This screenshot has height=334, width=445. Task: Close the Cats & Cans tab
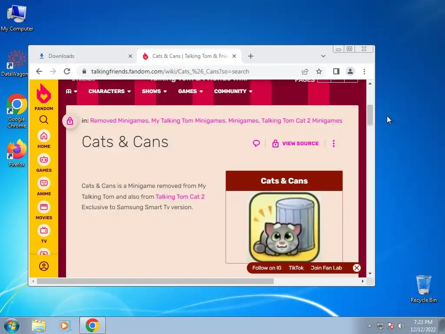(234, 56)
